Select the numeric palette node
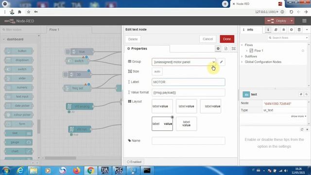The height and width of the screenshot is (175, 311). (x=18, y=87)
